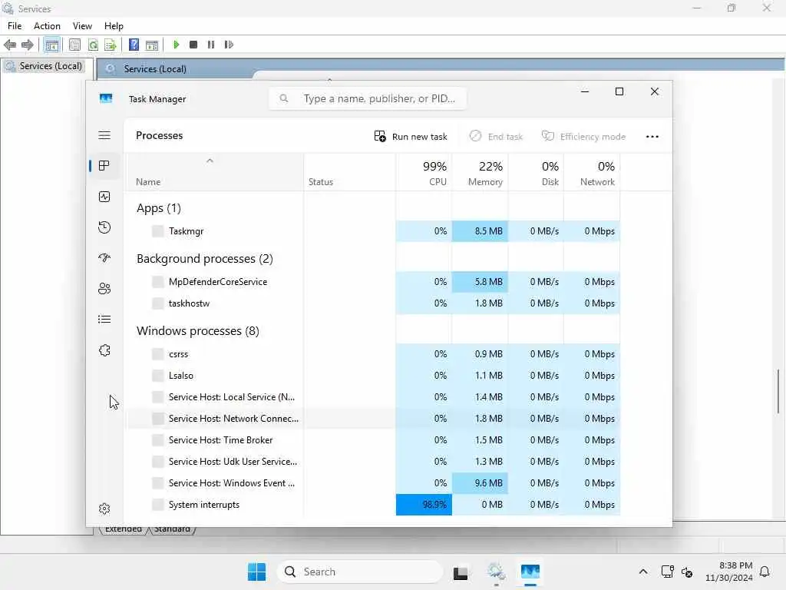Image resolution: width=786 pixels, height=590 pixels.
Task: Open Services page puzzle icon
Action: [104, 350]
